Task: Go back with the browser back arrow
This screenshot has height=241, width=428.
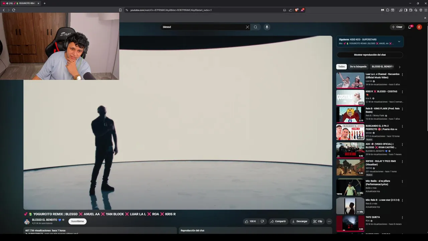Action: (4, 10)
